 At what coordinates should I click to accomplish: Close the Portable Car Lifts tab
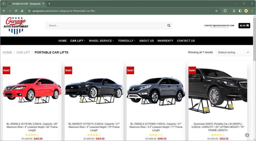pyautogui.click(x=43, y=4)
